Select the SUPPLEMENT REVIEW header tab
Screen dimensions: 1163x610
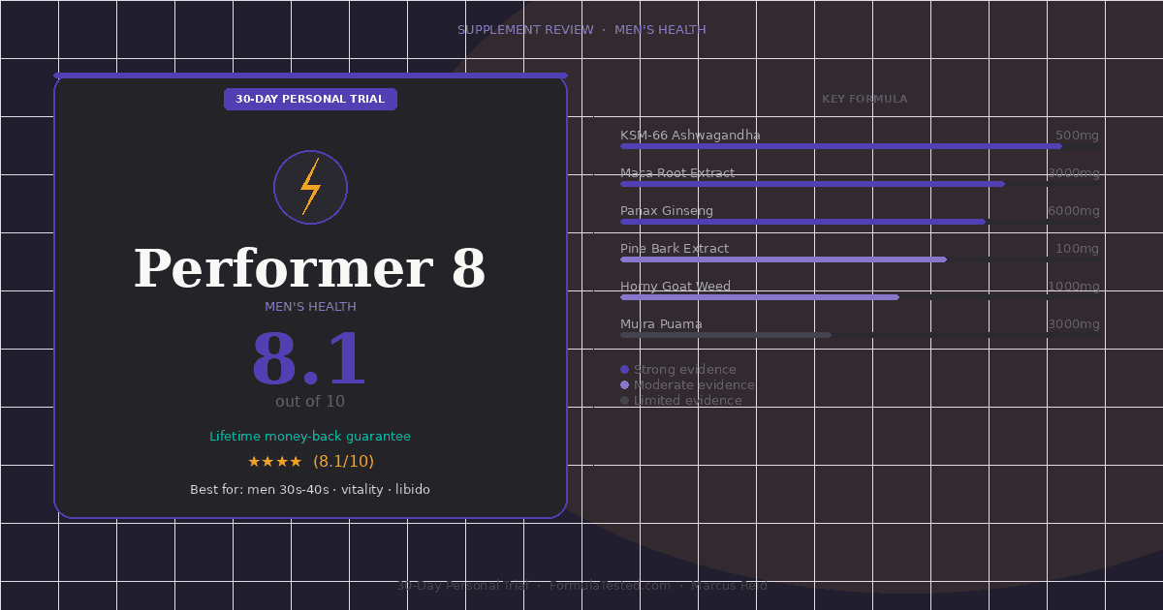point(525,29)
